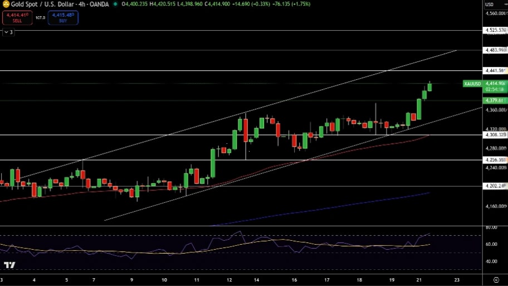Click date 14 on the time axis
The width and height of the screenshot is (508, 286).
click(x=256, y=280)
